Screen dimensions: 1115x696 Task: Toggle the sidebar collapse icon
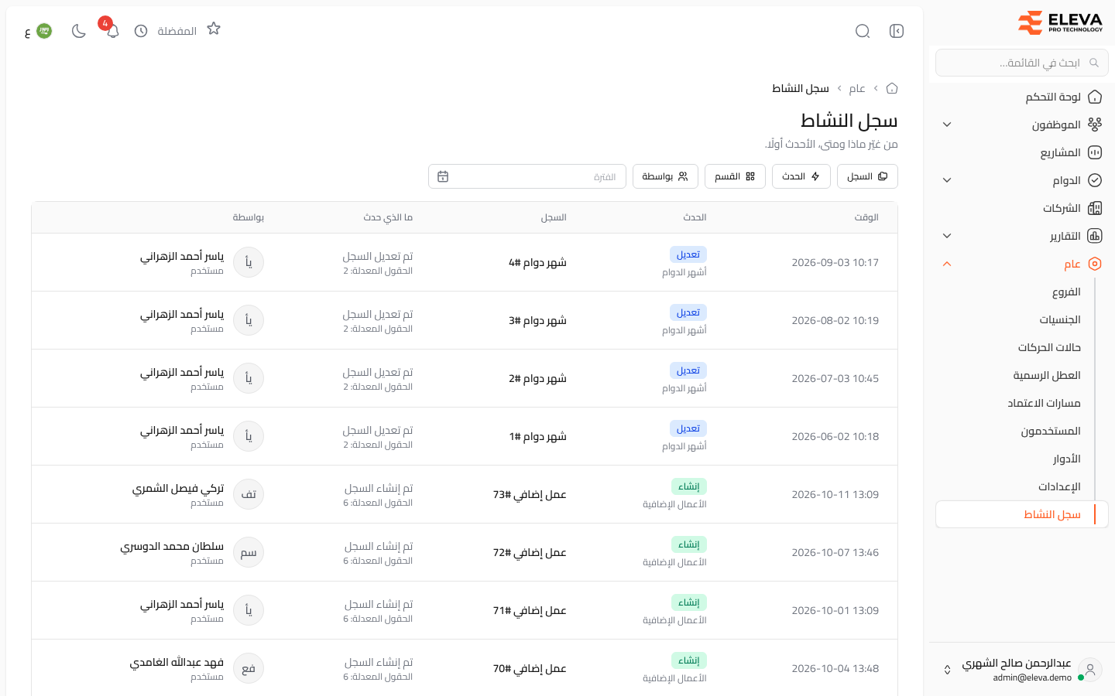(897, 31)
